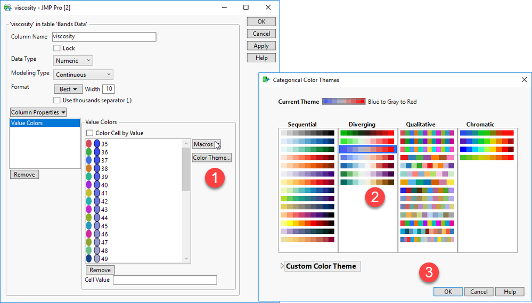Click the JMP icon in viscosity titlebar

pos(8,7)
